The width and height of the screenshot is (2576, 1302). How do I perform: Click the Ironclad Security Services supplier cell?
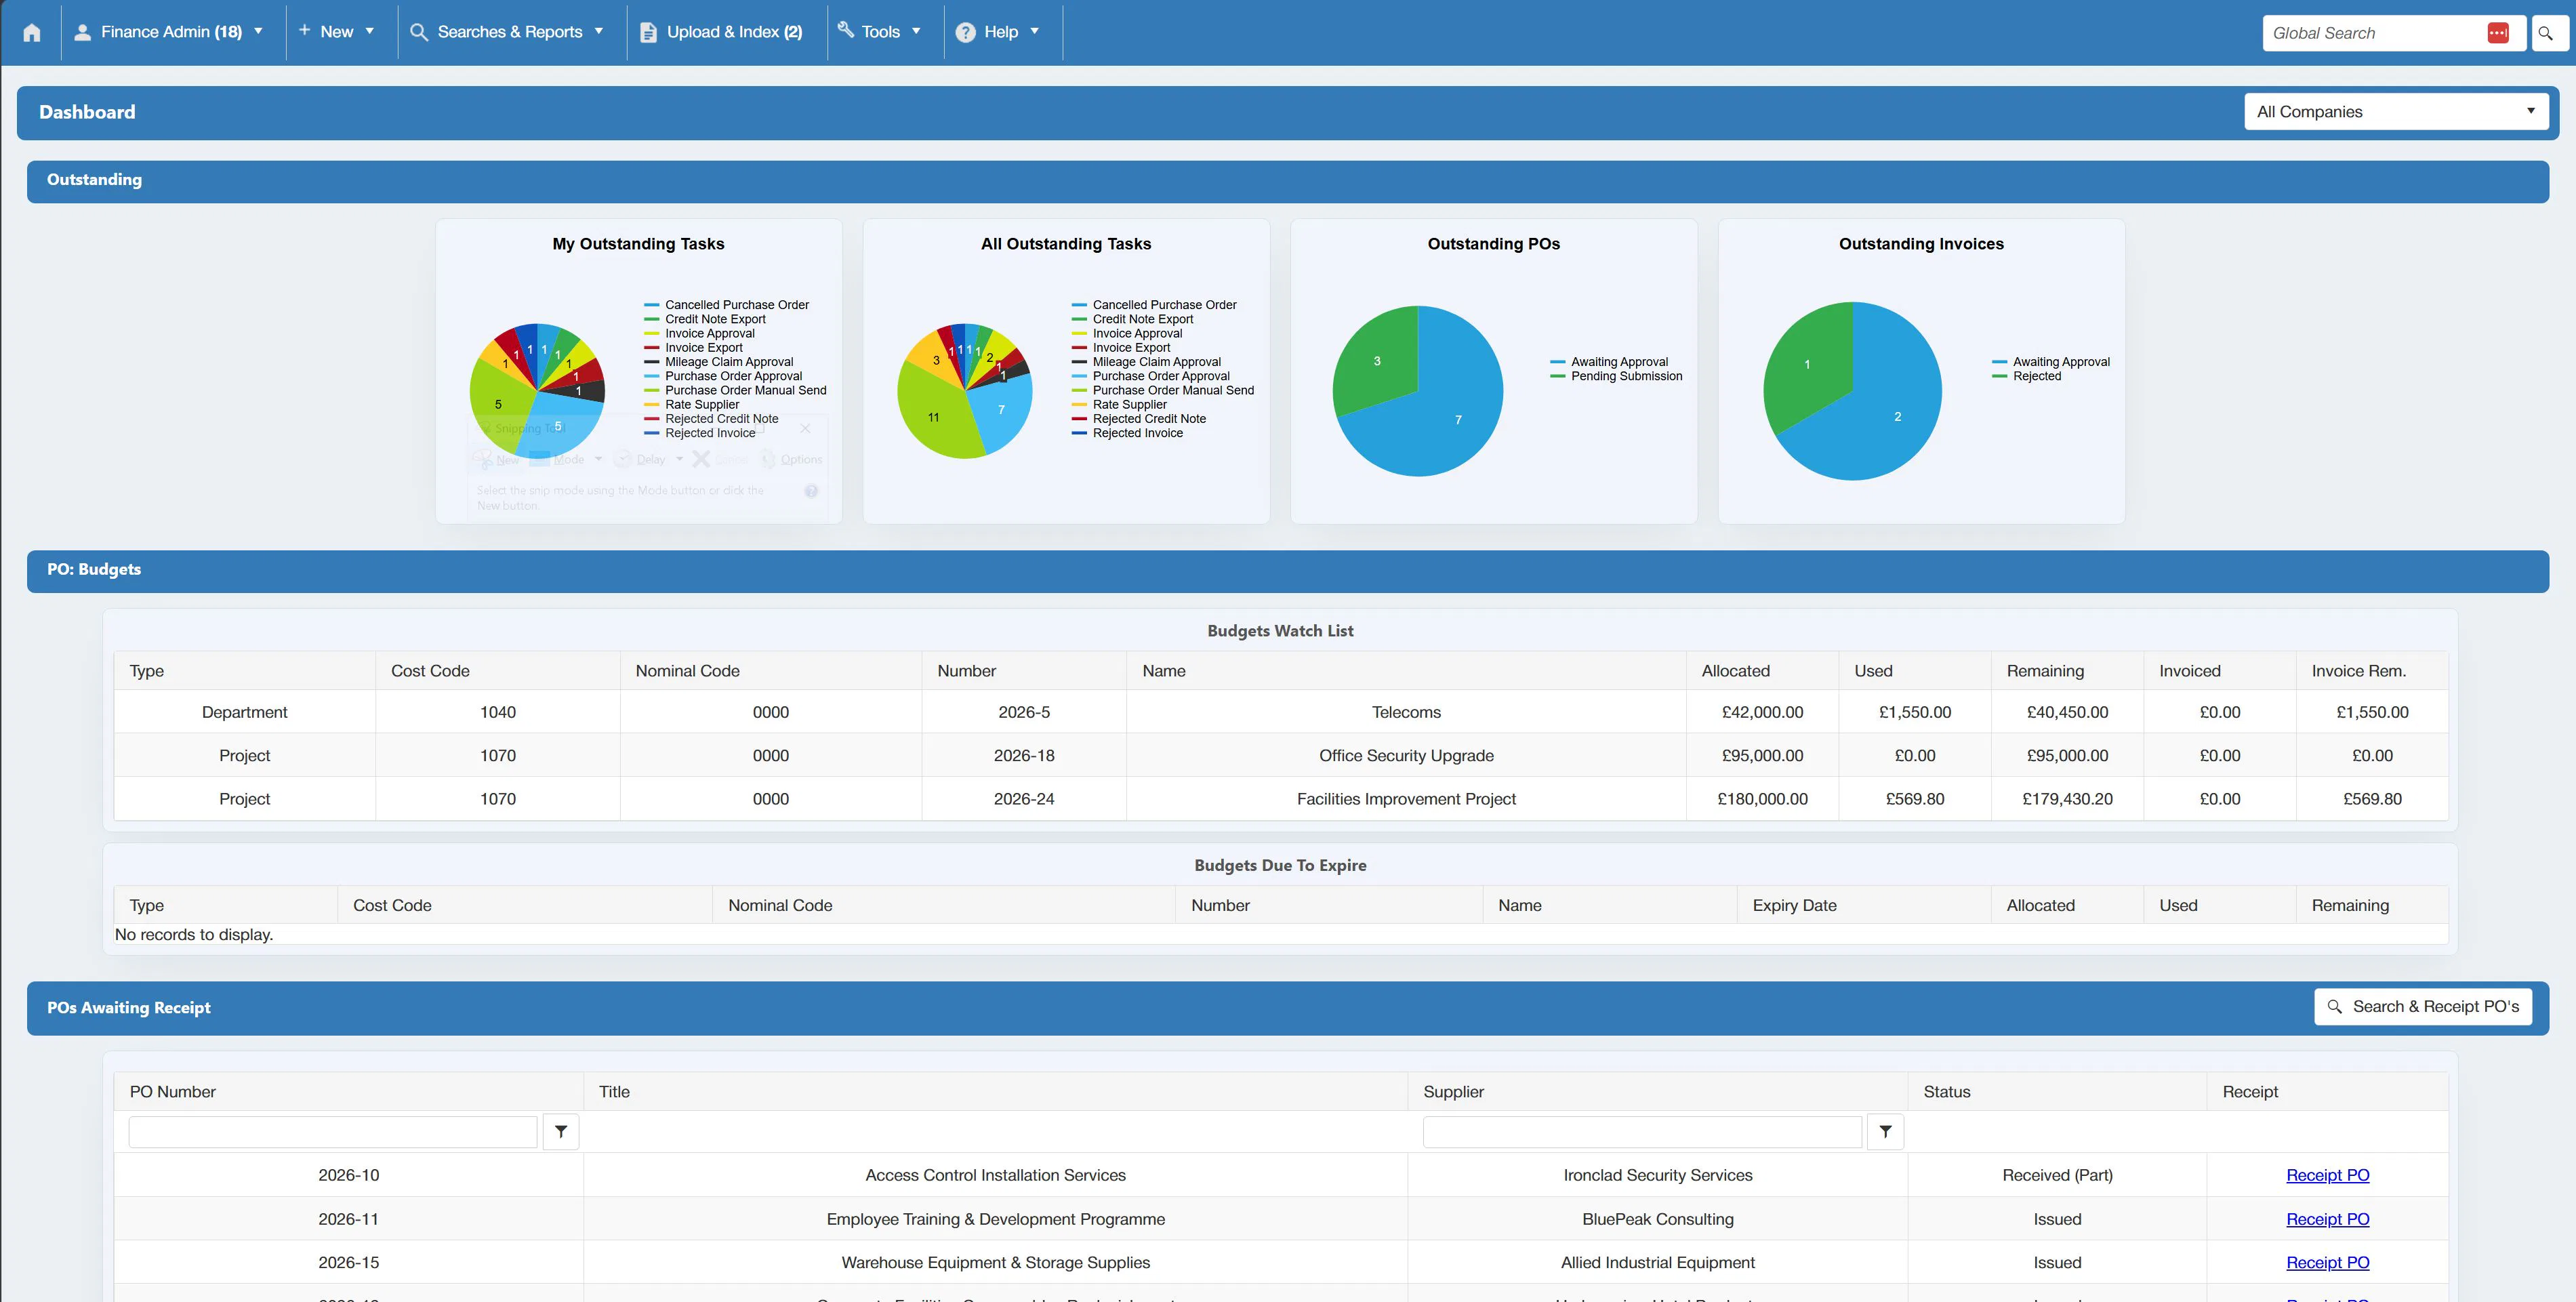1657,1175
